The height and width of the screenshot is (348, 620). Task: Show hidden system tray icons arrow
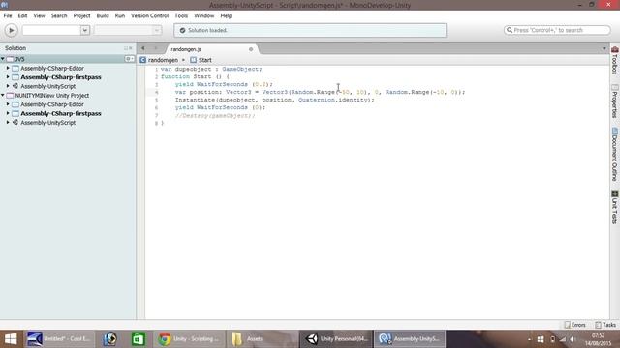click(530, 339)
